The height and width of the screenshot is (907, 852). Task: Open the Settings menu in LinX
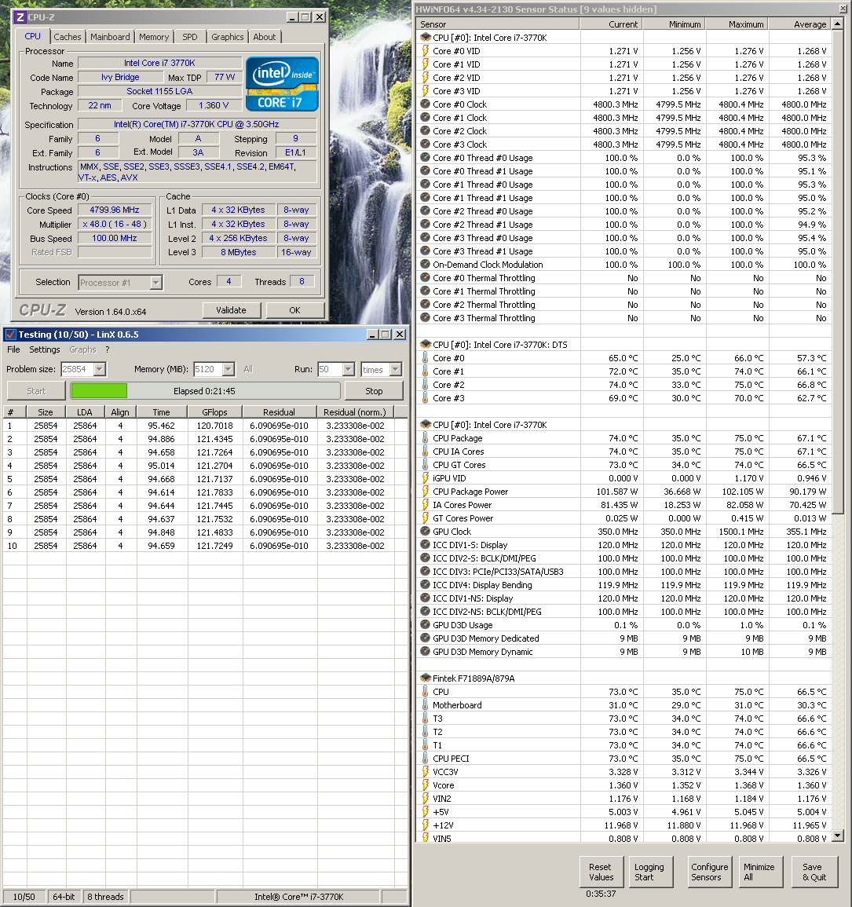coord(45,349)
